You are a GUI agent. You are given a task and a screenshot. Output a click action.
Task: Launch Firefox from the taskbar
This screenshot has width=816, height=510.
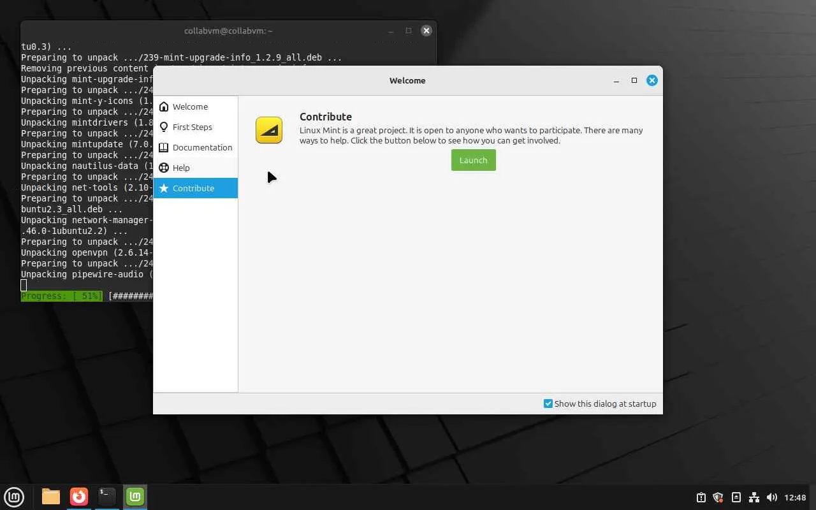tap(79, 497)
